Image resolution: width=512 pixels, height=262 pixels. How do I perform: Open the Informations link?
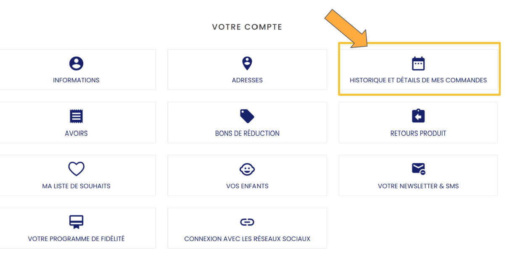click(x=76, y=80)
